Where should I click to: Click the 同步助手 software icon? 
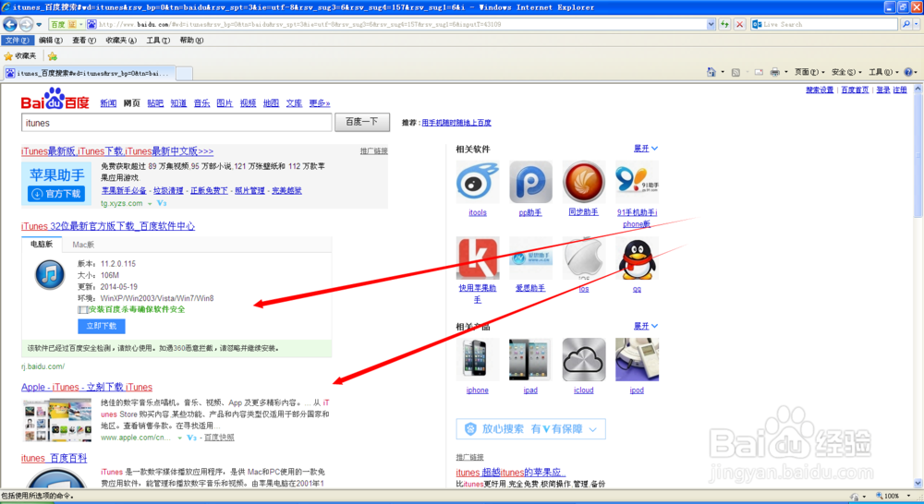583,183
